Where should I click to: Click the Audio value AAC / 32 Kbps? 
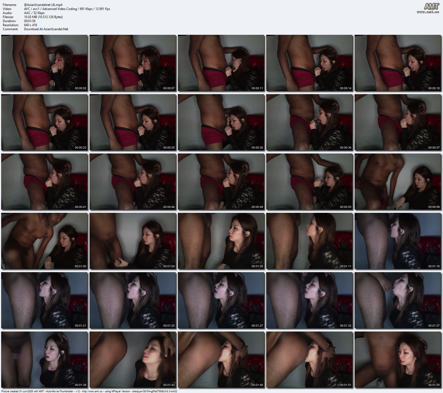[34, 13]
